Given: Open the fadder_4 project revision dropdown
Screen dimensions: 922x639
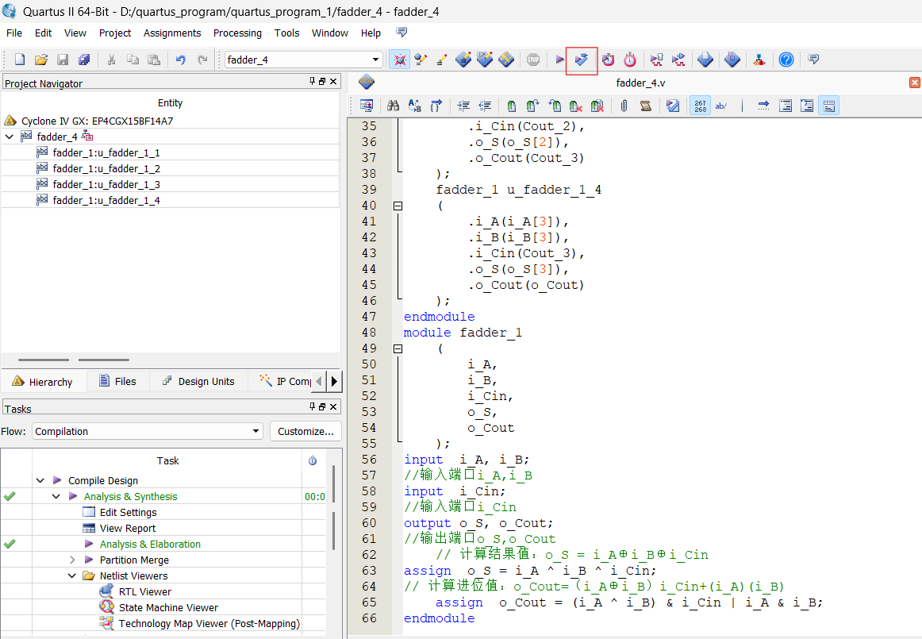Looking at the screenshot, I should [x=375, y=60].
